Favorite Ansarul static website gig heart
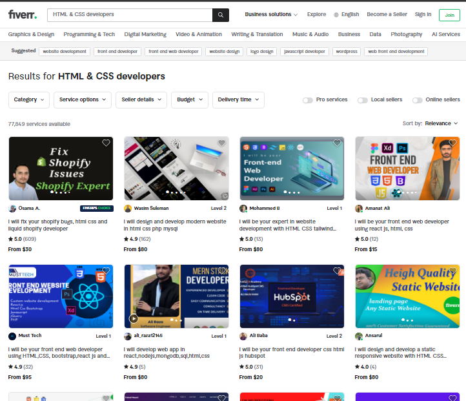466x401 pixels. [x=452, y=271]
